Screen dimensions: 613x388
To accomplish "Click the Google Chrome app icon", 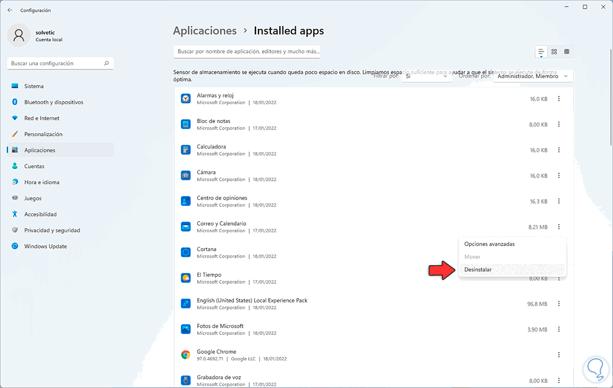I will pyautogui.click(x=185, y=355).
